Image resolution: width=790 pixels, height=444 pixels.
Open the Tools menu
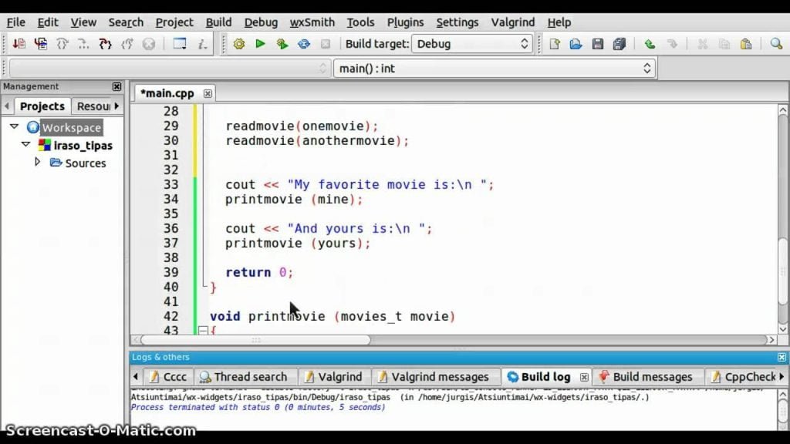pos(360,22)
